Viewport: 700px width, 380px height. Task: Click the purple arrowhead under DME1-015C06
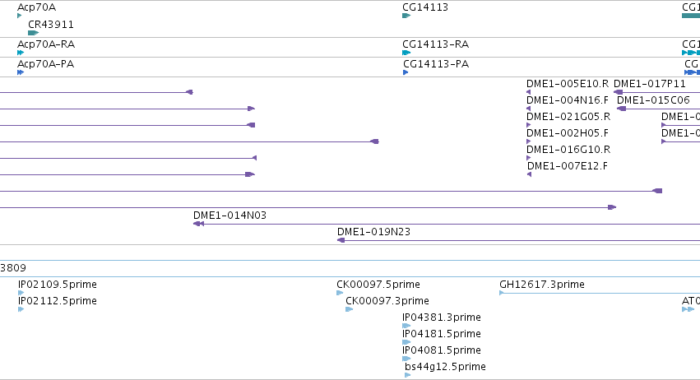(x=621, y=109)
